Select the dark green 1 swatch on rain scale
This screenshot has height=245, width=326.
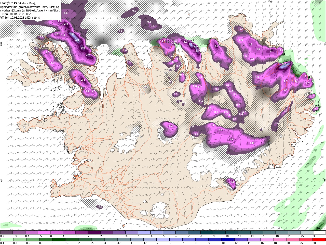click(59, 240)
